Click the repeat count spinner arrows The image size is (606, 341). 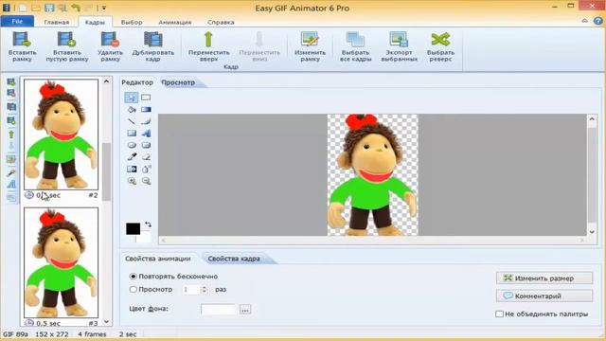click(205, 289)
